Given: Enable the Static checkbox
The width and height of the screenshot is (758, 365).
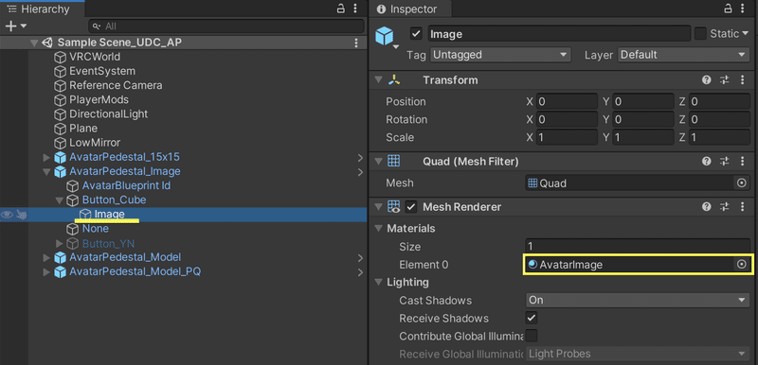Looking at the screenshot, I should (x=700, y=34).
